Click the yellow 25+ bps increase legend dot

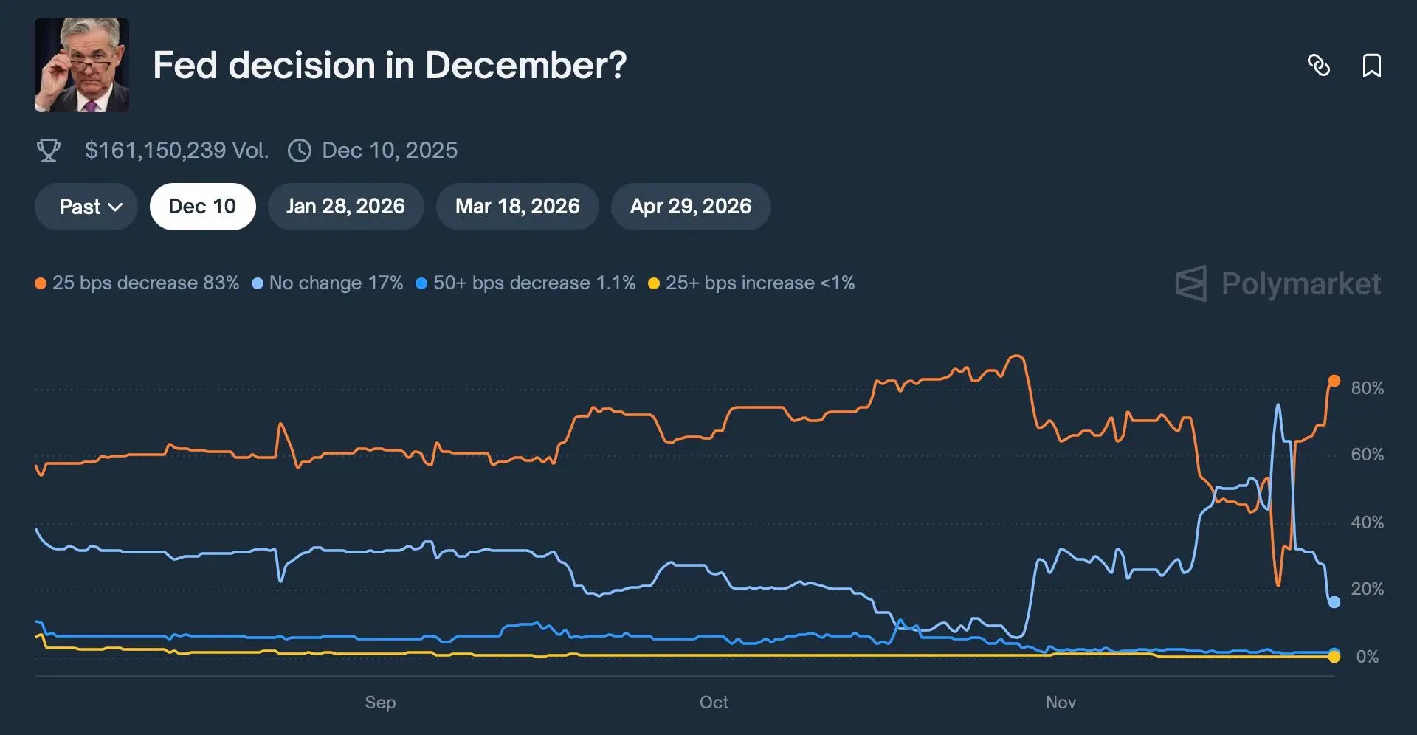click(x=654, y=283)
